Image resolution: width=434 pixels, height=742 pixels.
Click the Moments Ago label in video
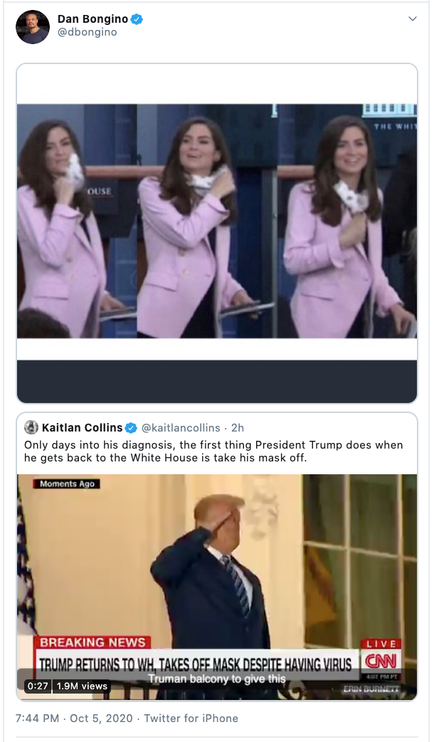(67, 484)
